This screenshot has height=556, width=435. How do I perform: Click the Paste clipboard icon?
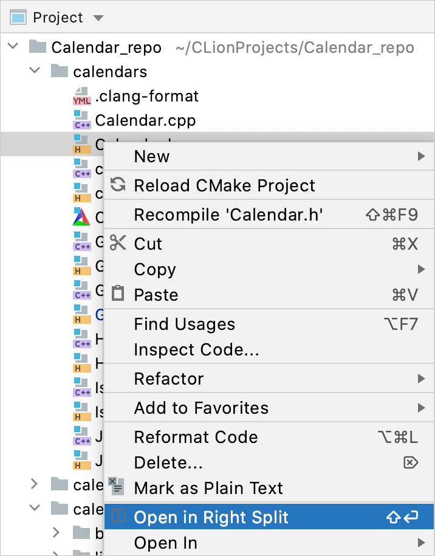(x=118, y=294)
